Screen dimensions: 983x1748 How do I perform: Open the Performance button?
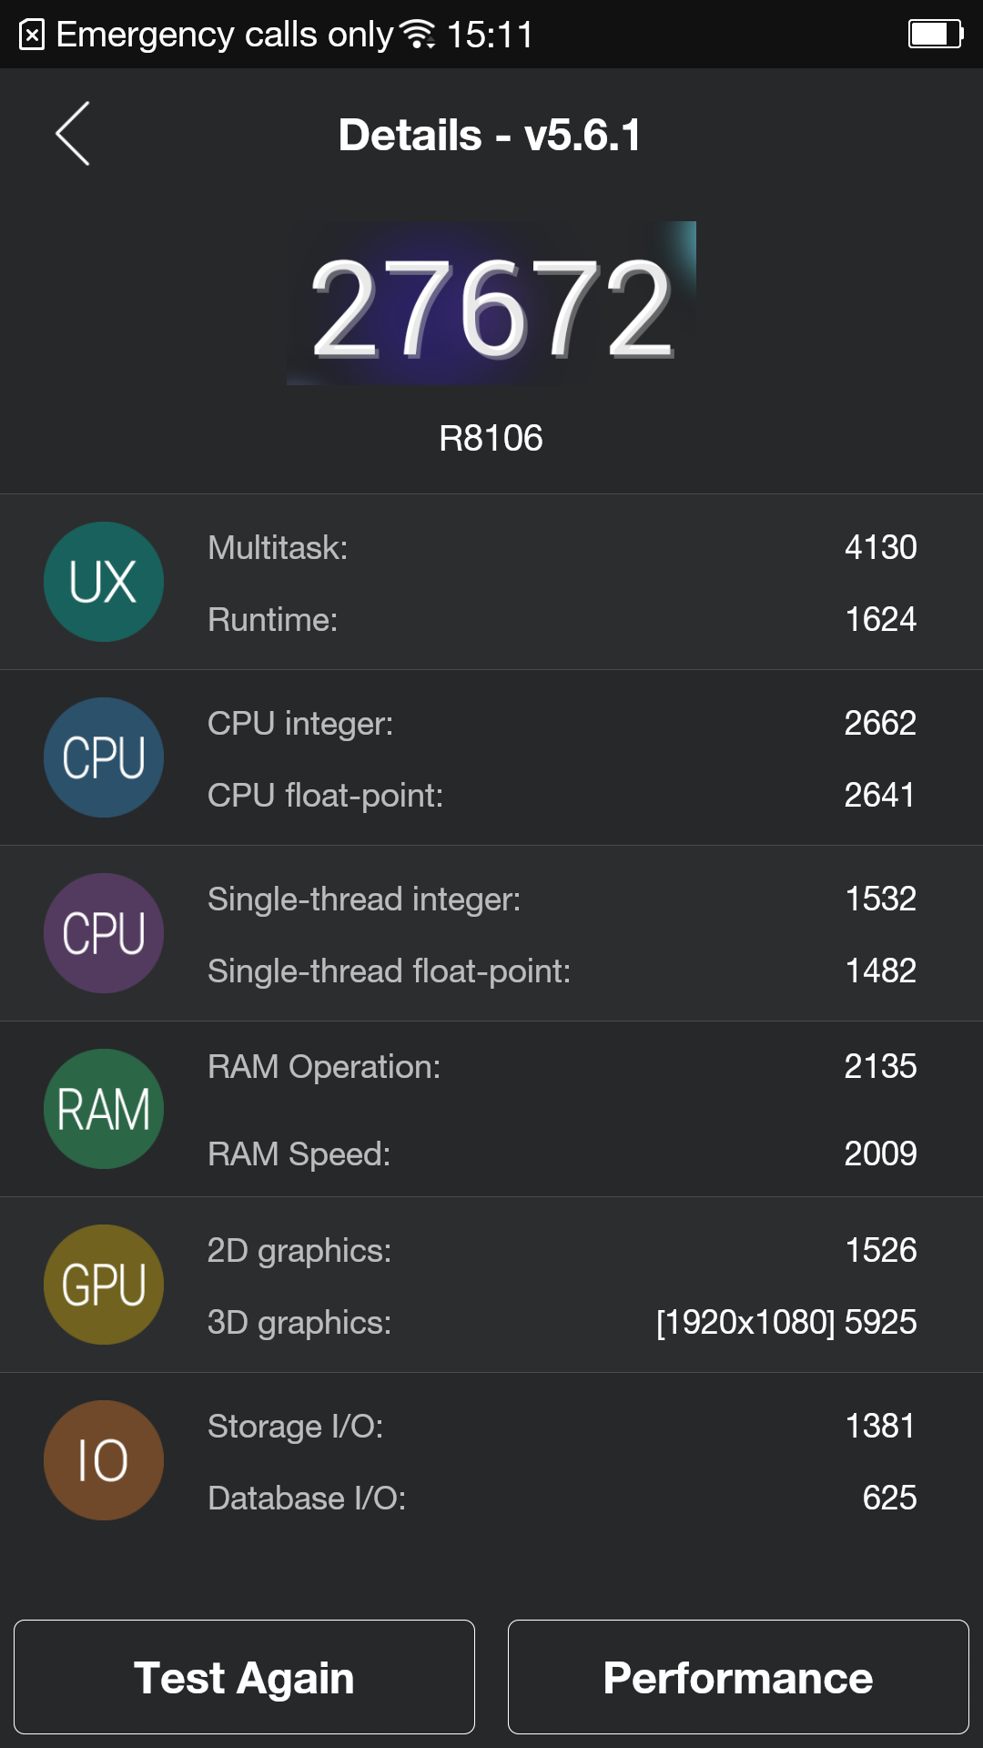tap(738, 1677)
